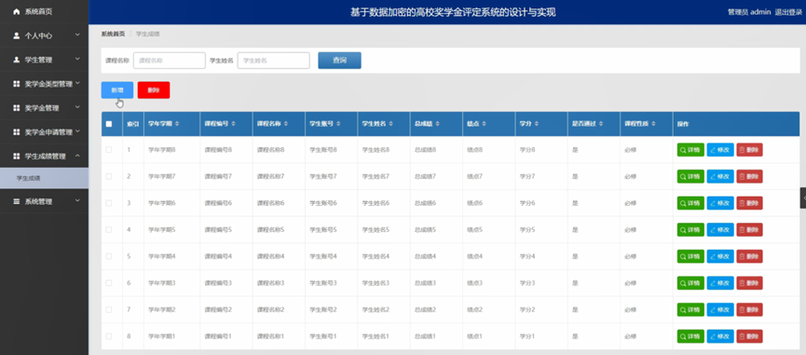Image resolution: width=806 pixels, height=355 pixels.
Task: Click 修改 edit button for row 3
Action: coord(720,203)
